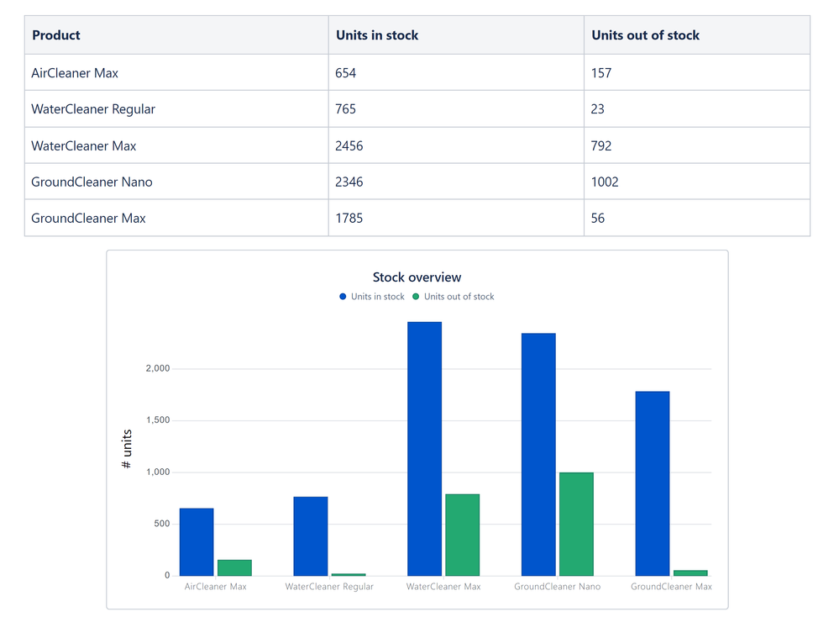The width and height of the screenshot is (839, 633).
Task: Click the stock value 2456 for WaterCleaner Max
Action: (349, 145)
